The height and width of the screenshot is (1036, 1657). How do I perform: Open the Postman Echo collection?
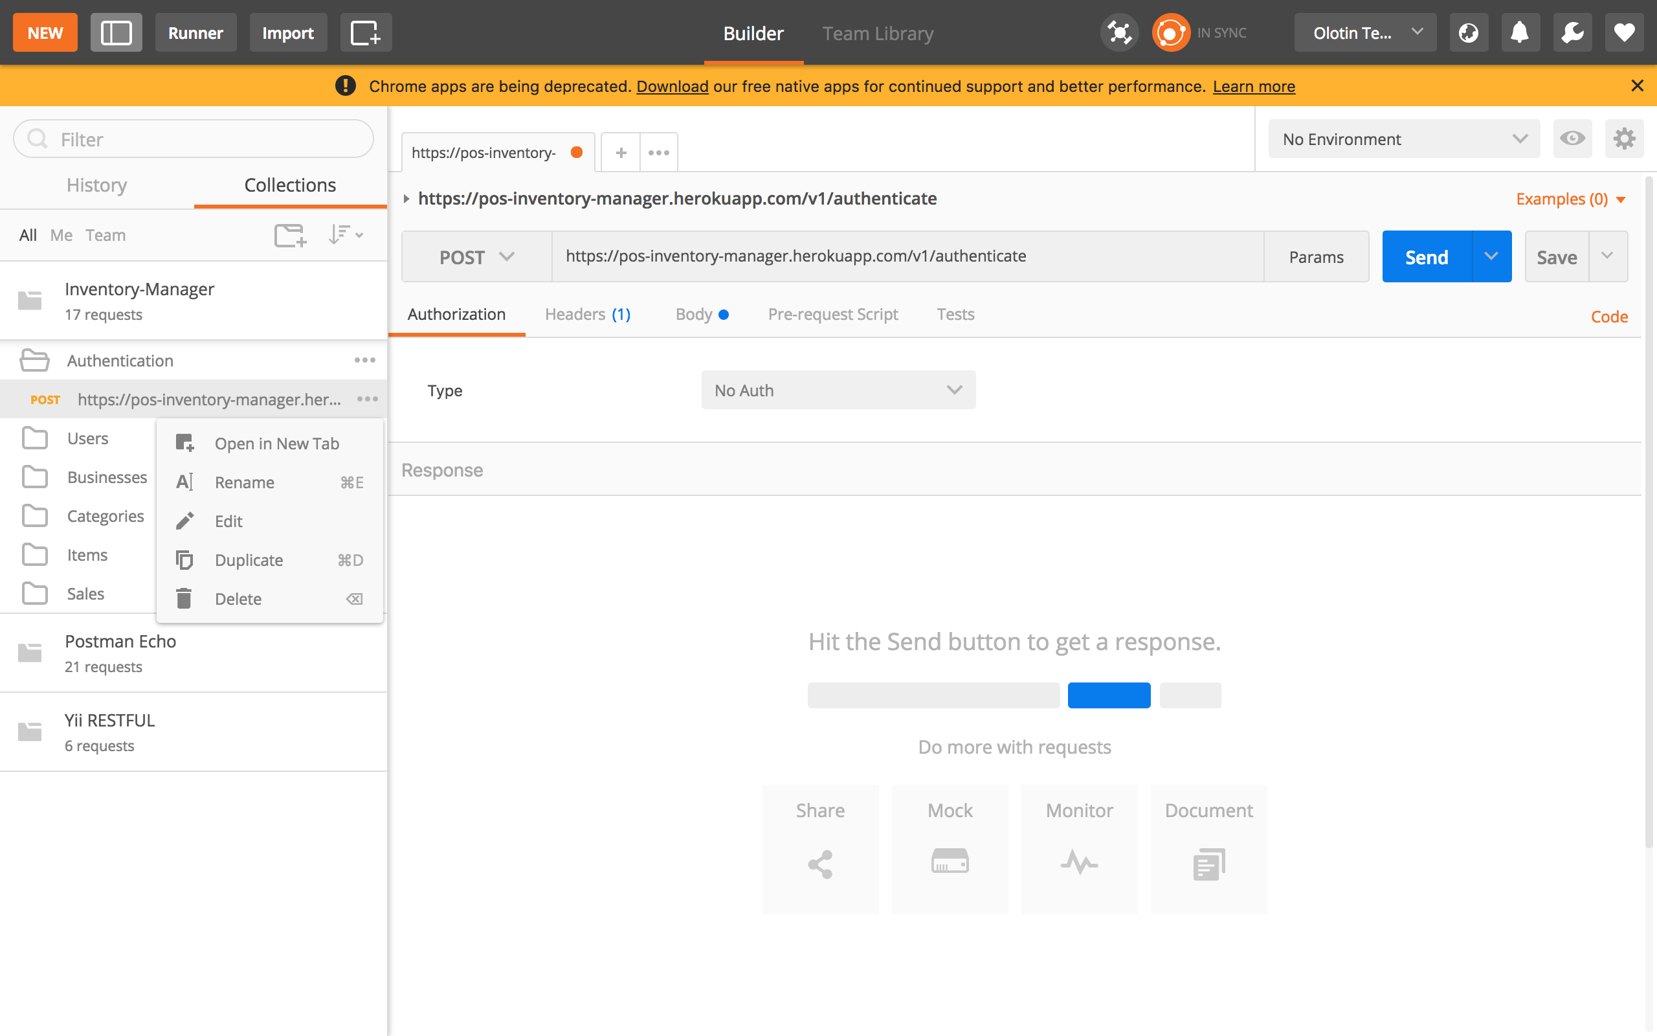point(194,653)
